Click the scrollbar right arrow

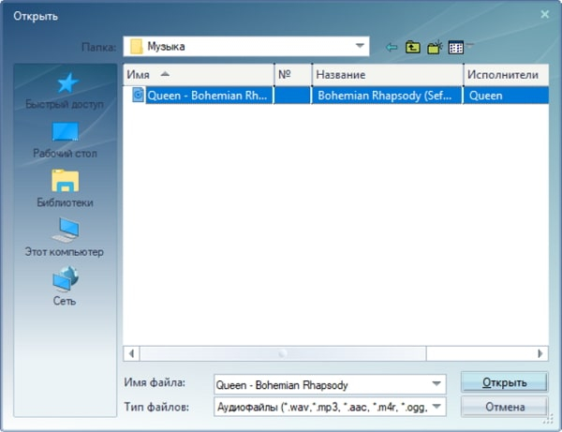(540, 353)
